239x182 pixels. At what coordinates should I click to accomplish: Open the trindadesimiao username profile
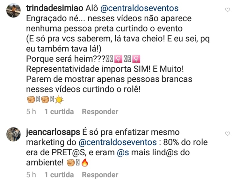click(54, 8)
